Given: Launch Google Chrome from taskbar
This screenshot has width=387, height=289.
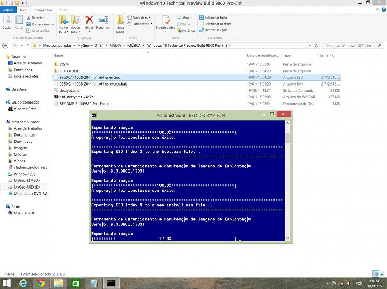Looking at the screenshot, I should click(41, 283).
